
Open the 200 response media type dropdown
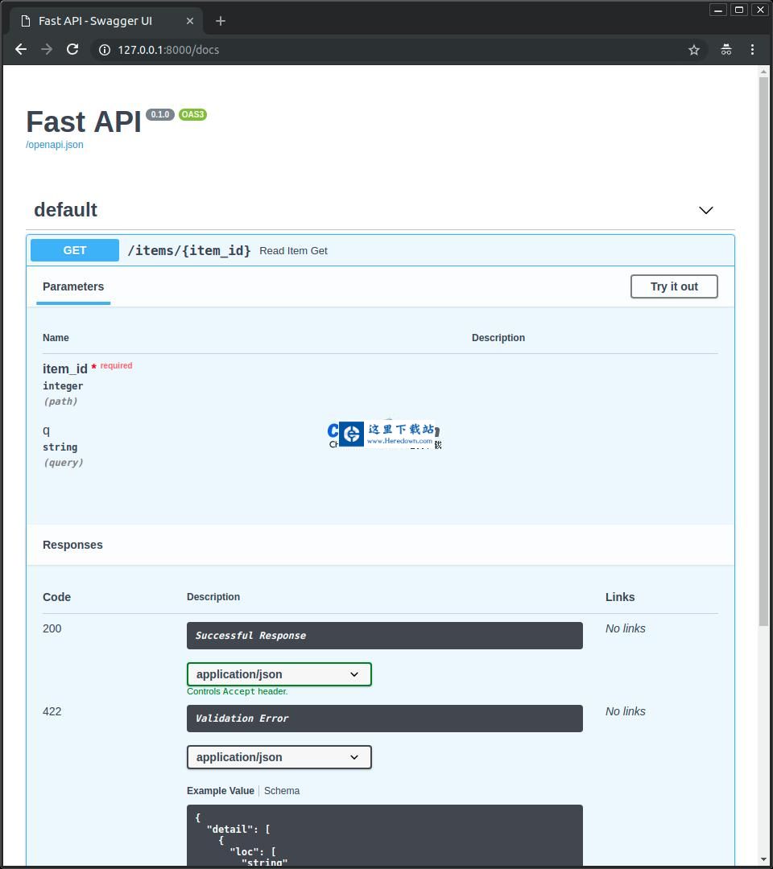[x=279, y=674]
